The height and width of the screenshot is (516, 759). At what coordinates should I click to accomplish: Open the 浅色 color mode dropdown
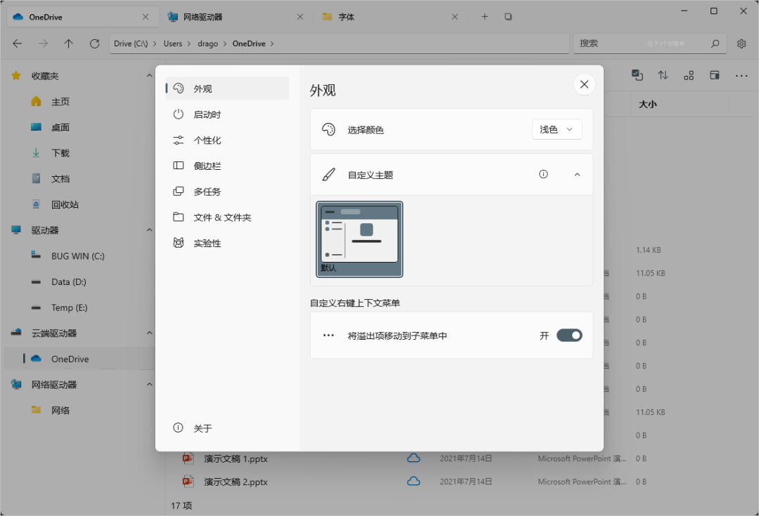pos(557,129)
